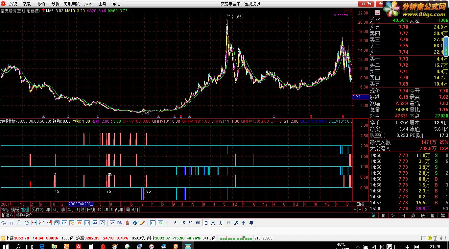The height and width of the screenshot is (249, 449).
Task: Select the candlestick chart icon
Action: coord(49,223)
